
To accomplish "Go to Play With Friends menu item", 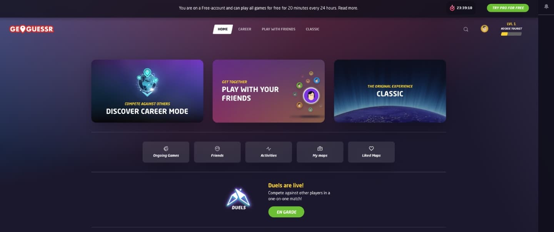I will pos(279,29).
